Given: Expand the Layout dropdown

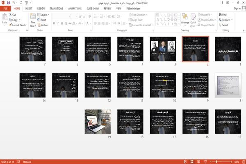Looking at the screenshot, I should pos(43,15).
